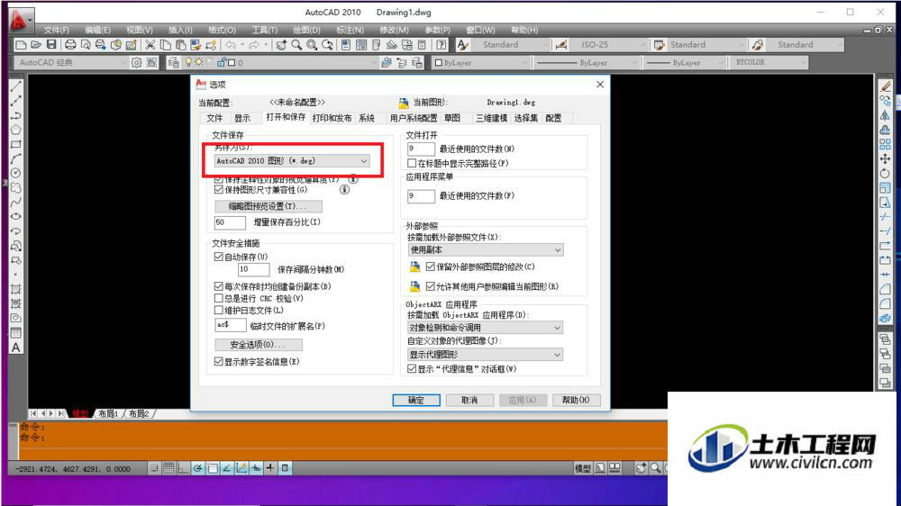
Task: Switch to 布局1 layout tab
Action: tap(108, 413)
